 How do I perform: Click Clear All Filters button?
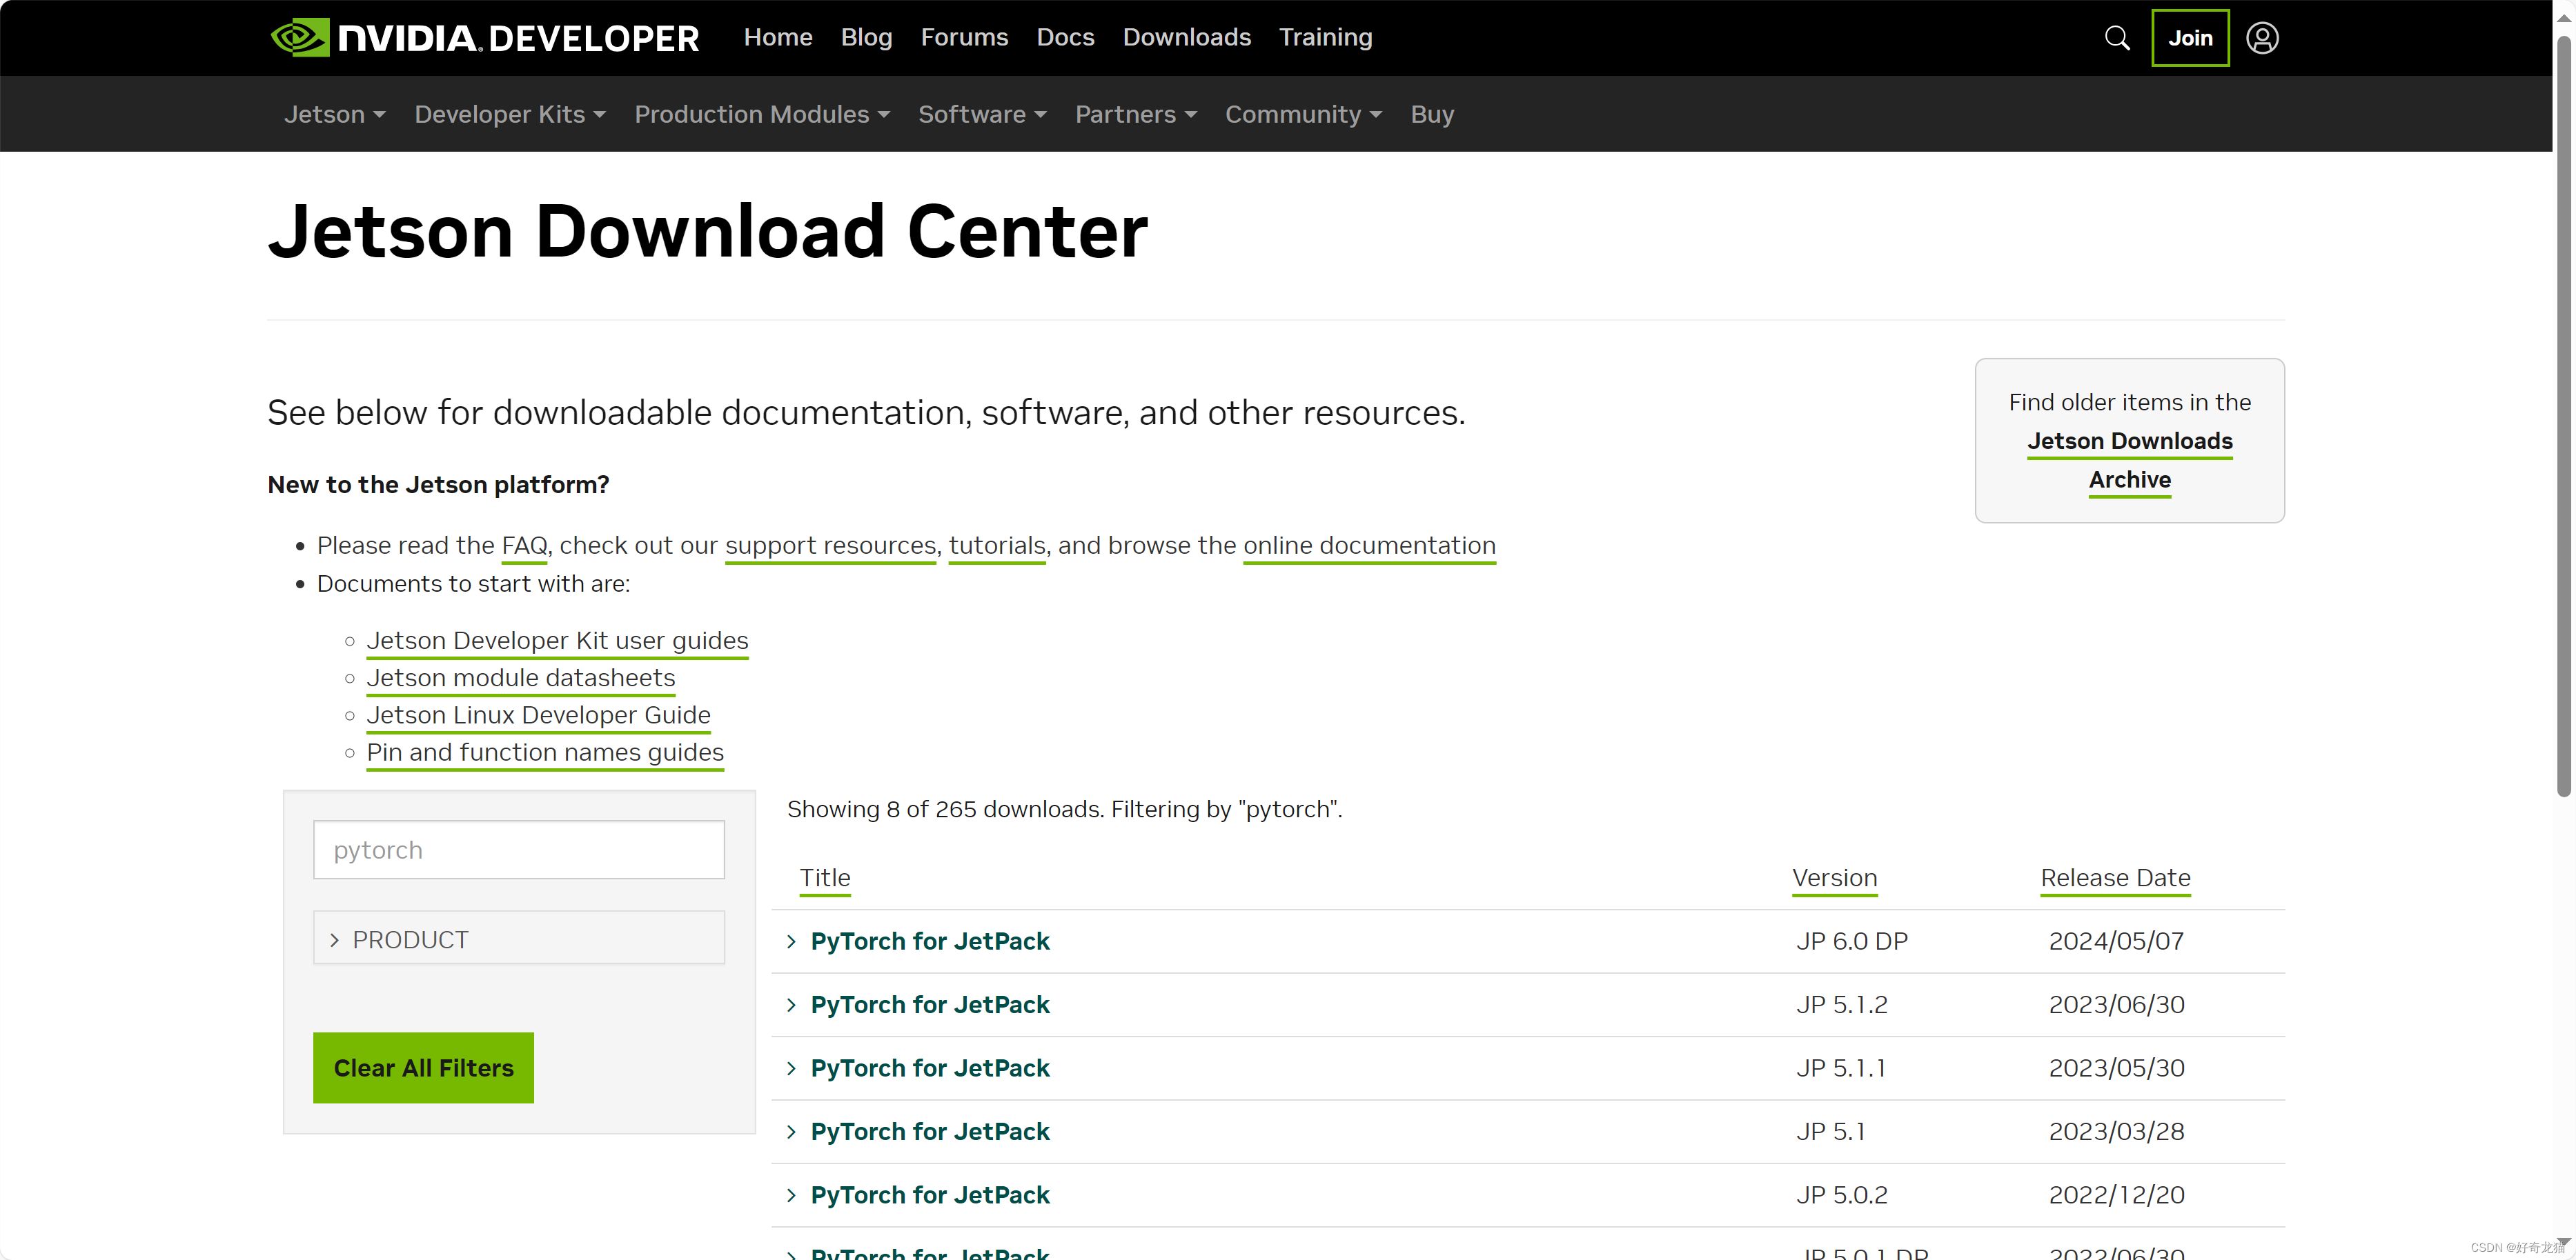click(423, 1068)
